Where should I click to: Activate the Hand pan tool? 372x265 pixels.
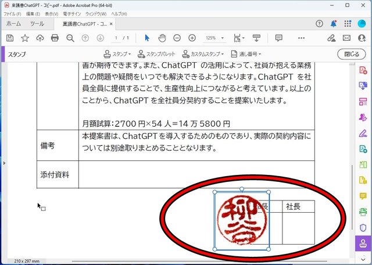tap(162, 38)
